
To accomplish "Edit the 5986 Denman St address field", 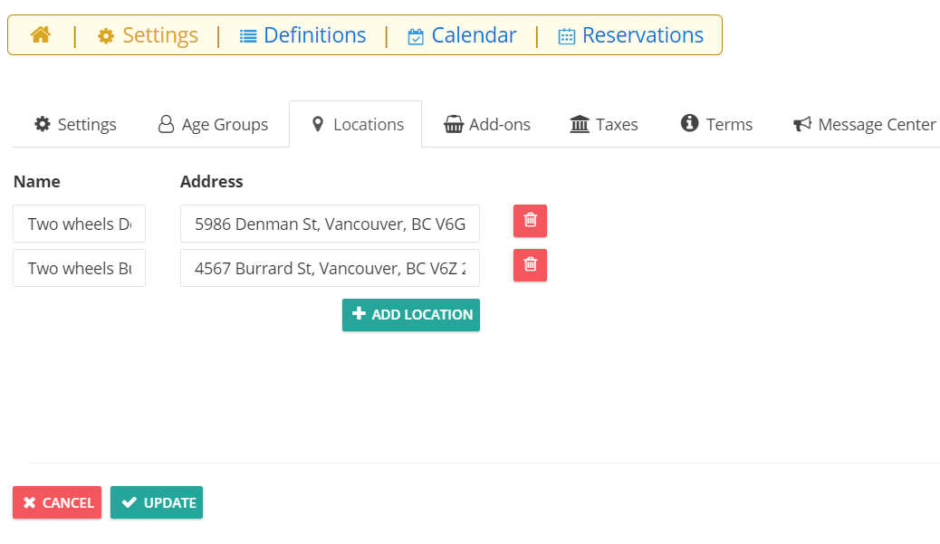I will pos(330,224).
